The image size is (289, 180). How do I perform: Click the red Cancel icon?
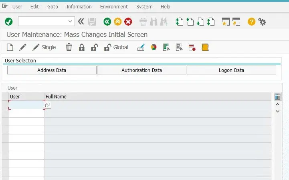tap(128, 22)
